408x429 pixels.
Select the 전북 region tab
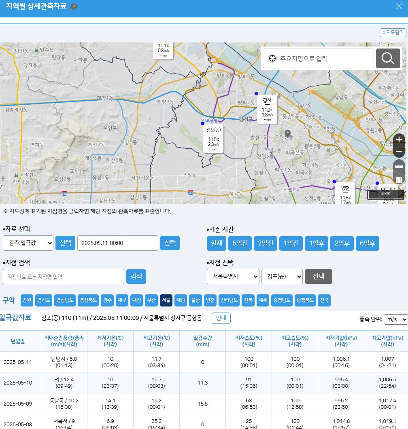coord(248,300)
